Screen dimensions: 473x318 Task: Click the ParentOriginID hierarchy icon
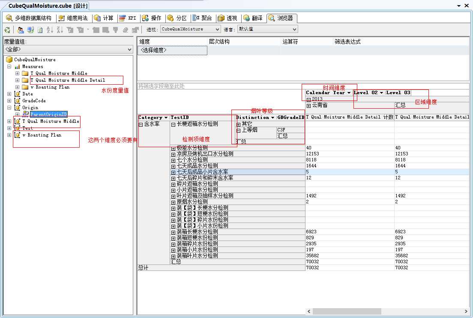coord(26,114)
